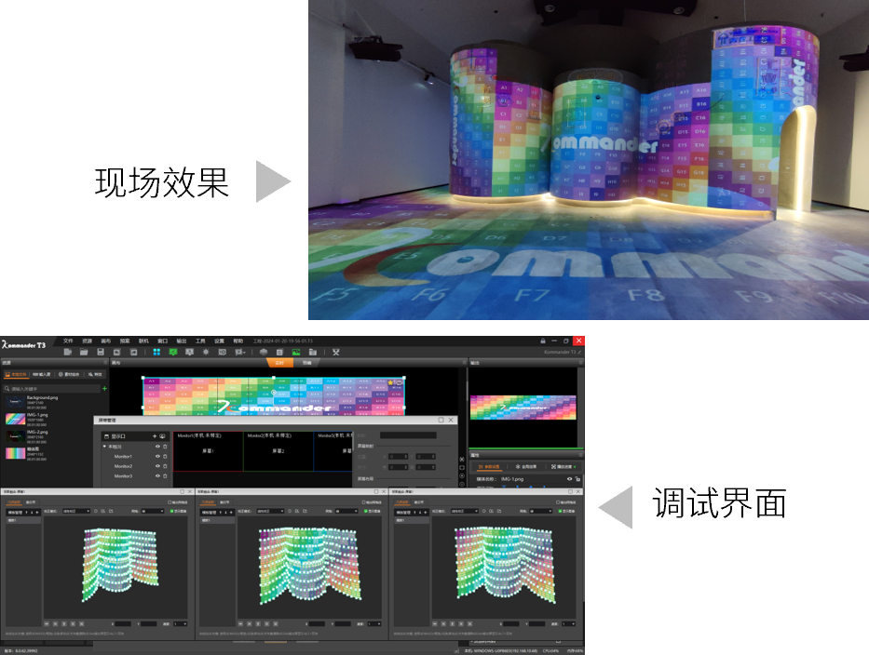
Task: Click the green plus to add resource
Action: click(x=104, y=388)
